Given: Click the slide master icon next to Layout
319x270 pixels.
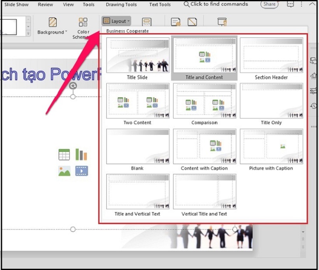Looking at the screenshot, I should (147, 22).
